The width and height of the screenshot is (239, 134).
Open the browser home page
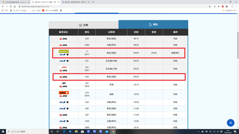pyautogui.click(x=15, y=7)
